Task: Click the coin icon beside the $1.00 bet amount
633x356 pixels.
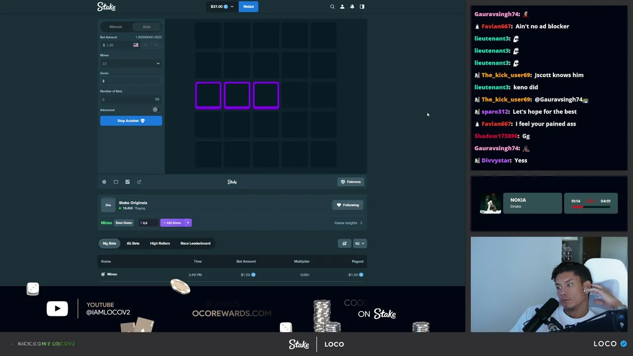Action: point(253,274)
